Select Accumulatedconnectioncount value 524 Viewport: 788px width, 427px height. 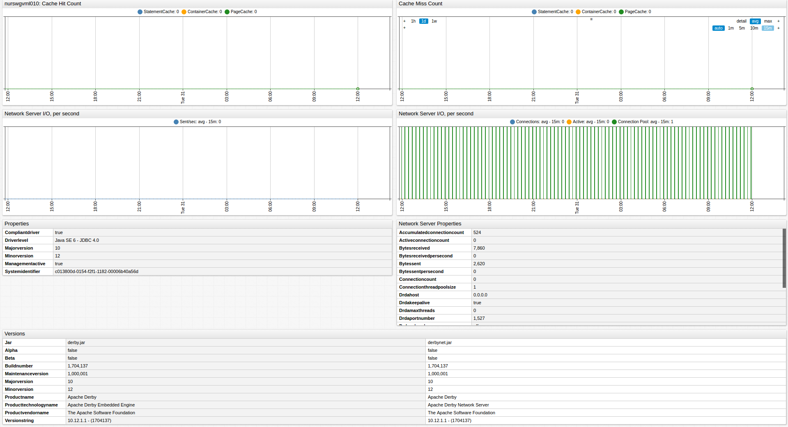coord(477,233)
